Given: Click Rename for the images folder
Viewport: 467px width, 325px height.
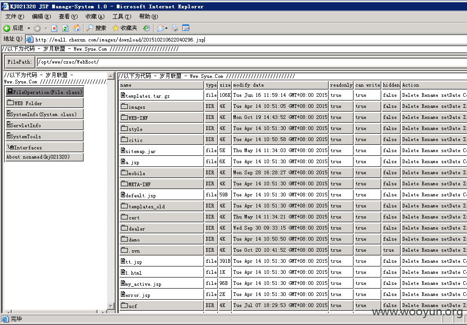Looking at the screenshot, I should (x=430, y=106).
